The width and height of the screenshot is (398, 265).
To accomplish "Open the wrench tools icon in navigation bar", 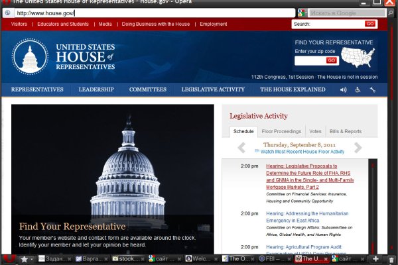I will click(373, 89).
